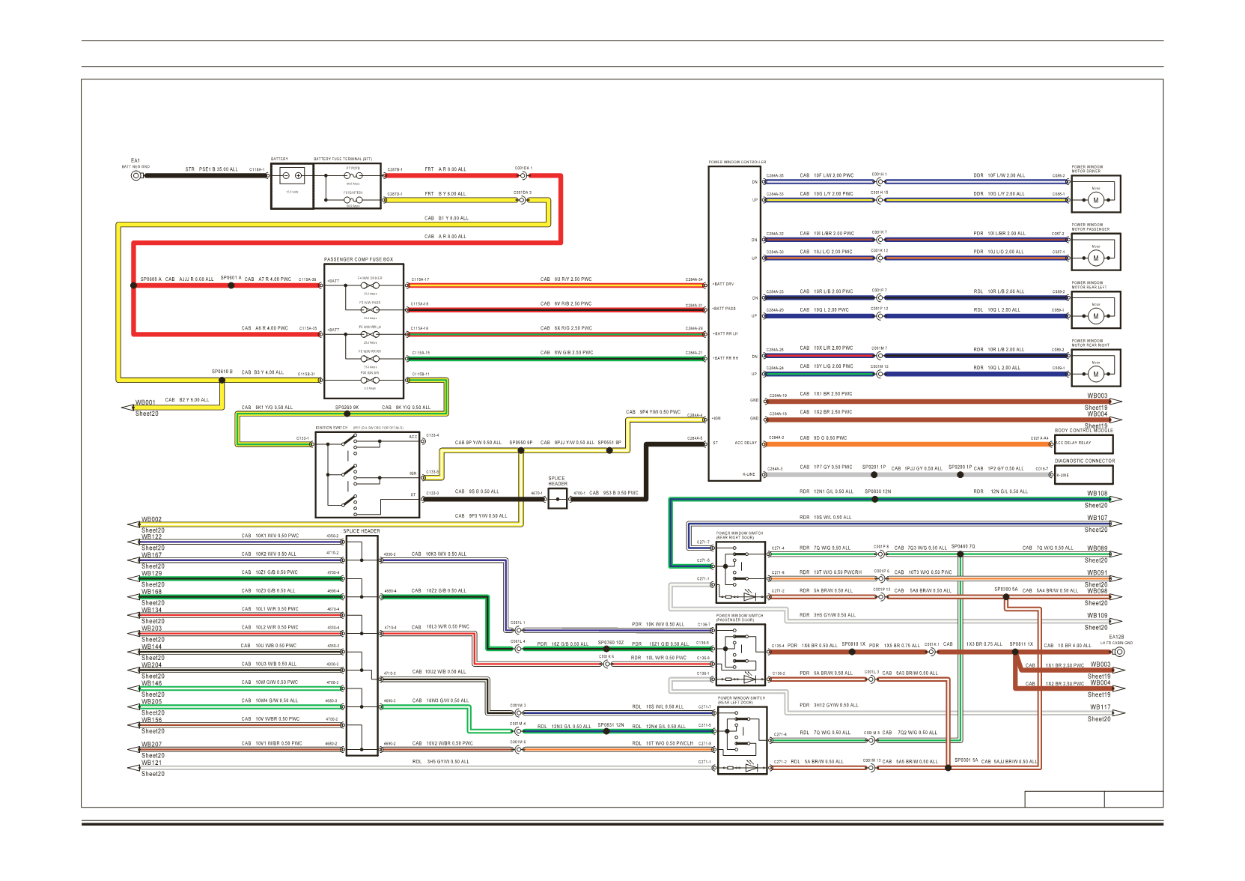Click the 'WB089' off-sheet reference

1098,548
